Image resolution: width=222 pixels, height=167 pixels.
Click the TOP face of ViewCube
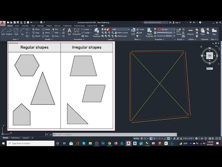(x=210, y=56)
